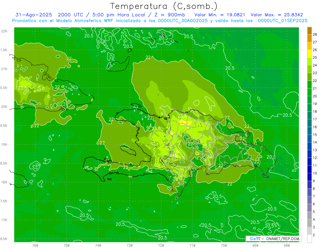The image size is (322, 249).
Task: Click the "23.5" contour label over Cuba
Action: (x=22, y=88)
